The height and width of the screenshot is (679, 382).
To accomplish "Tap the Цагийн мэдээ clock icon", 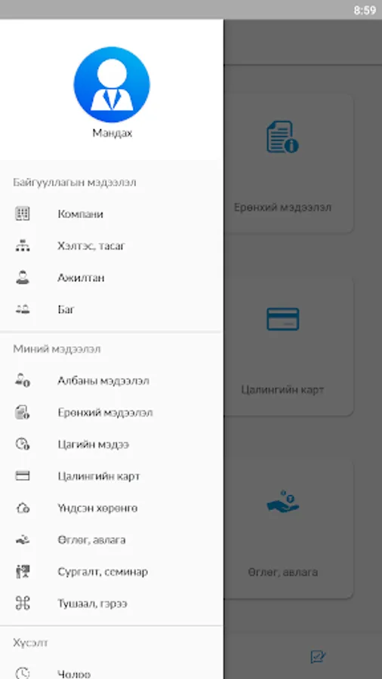I will point(23,444).
